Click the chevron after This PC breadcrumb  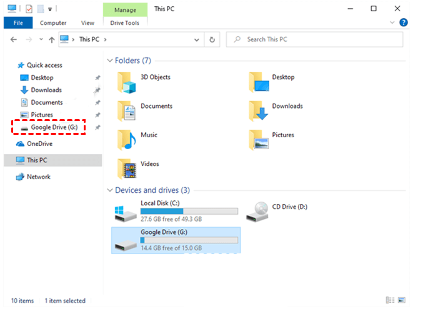pyautogui.click(x=105, y=40)
